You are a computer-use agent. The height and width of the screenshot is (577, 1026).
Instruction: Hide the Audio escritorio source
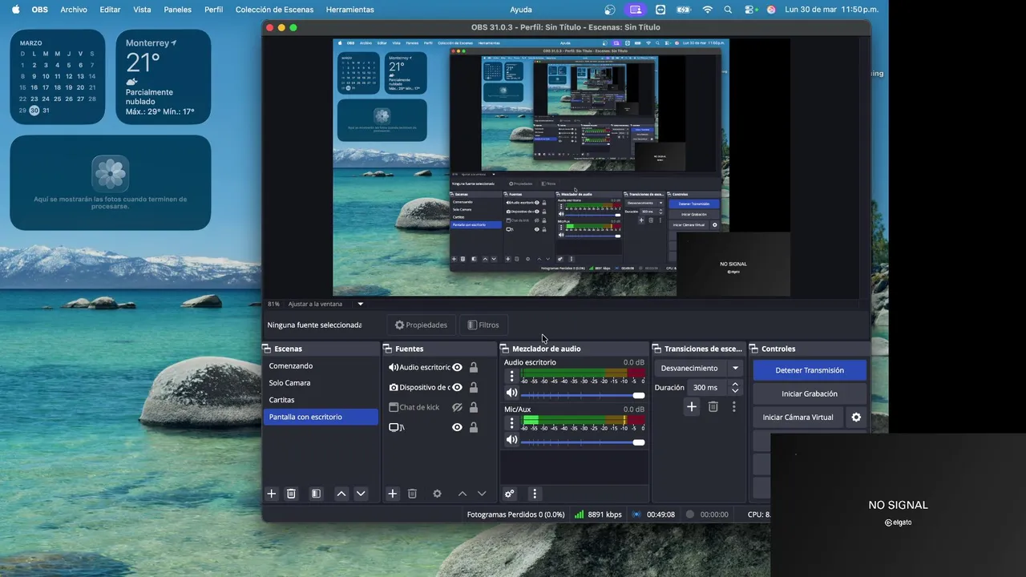point(457,367)
